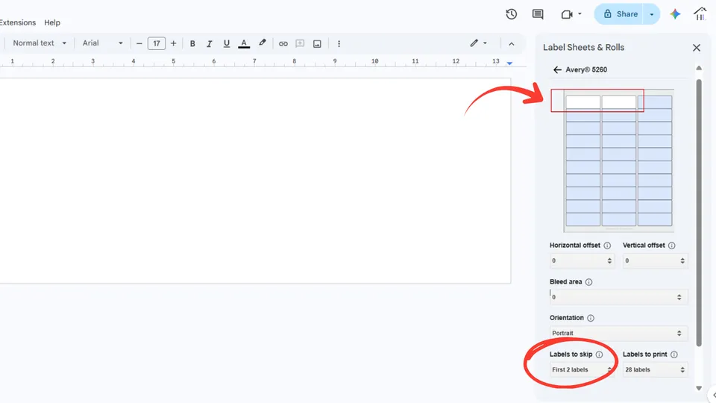Open more toolbar options three dots
This screenshot has width=716, height=403.
click(339, 43)
